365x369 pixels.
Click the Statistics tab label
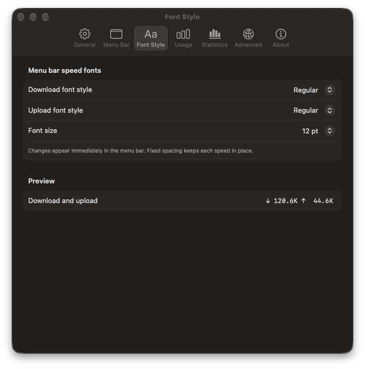pyautogui.click(x=214, y=45)
